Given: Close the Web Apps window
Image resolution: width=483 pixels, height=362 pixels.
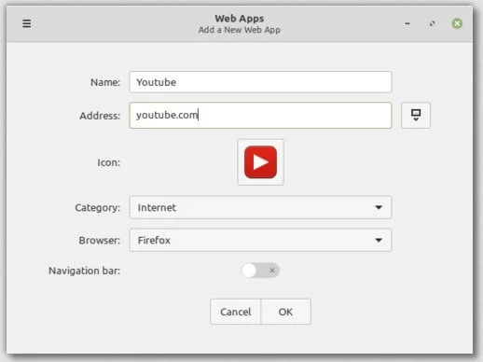Looking at the screenshot, I should point(457,23).
